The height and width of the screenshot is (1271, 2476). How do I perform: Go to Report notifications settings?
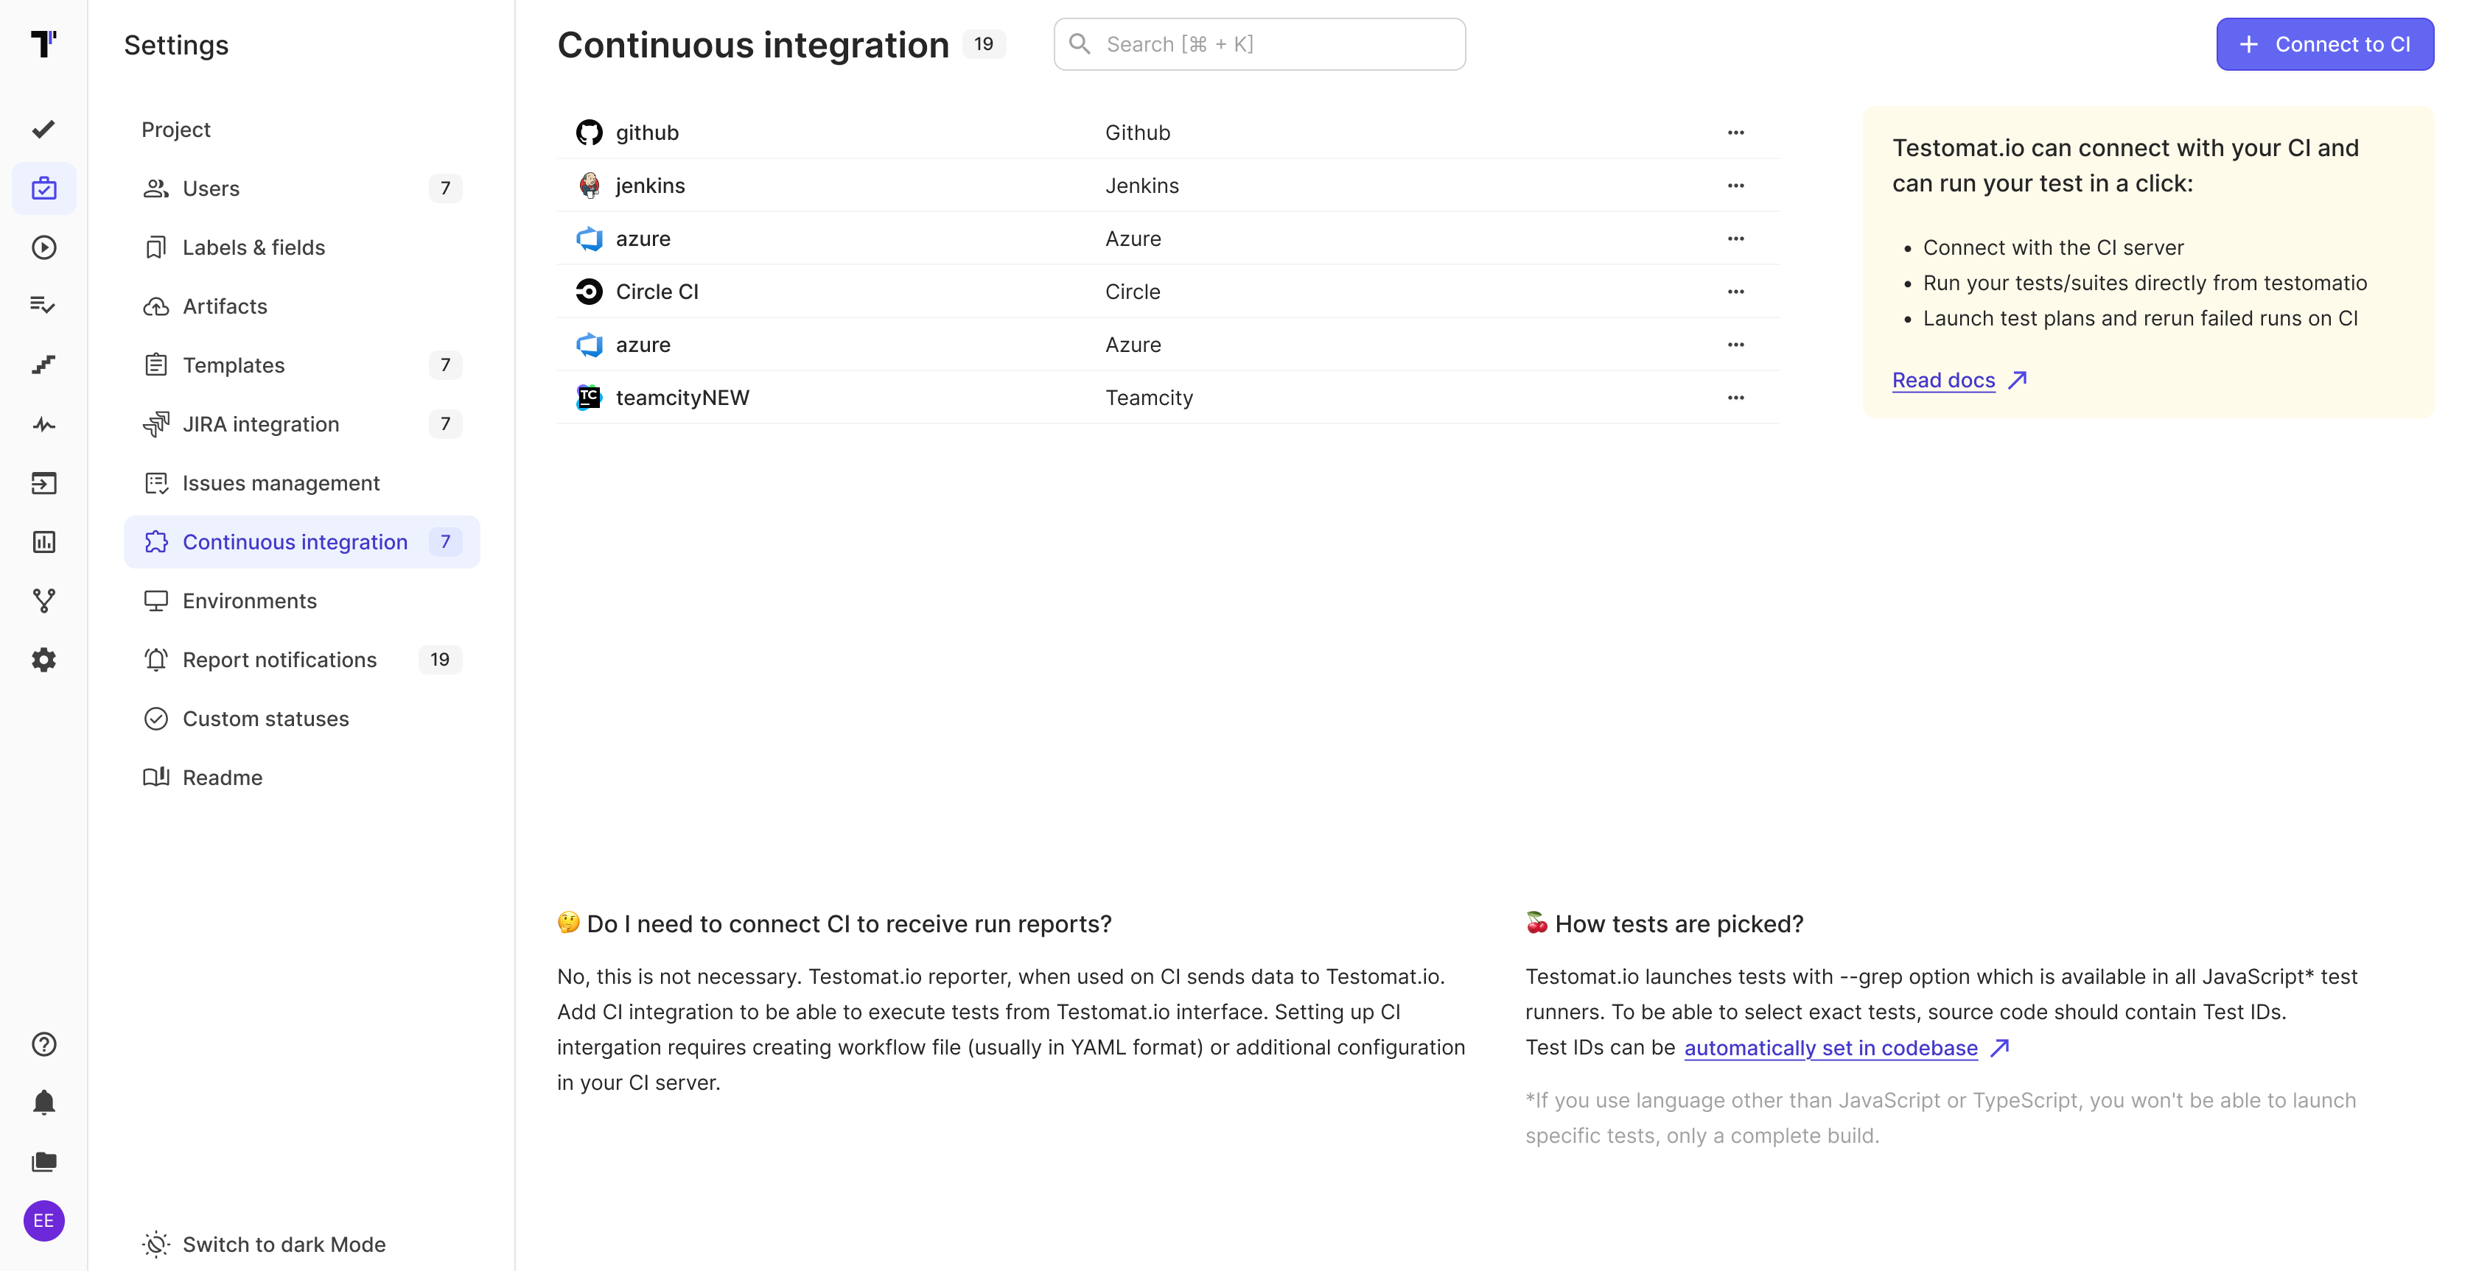pyautogui.click(x=279, y=660)
